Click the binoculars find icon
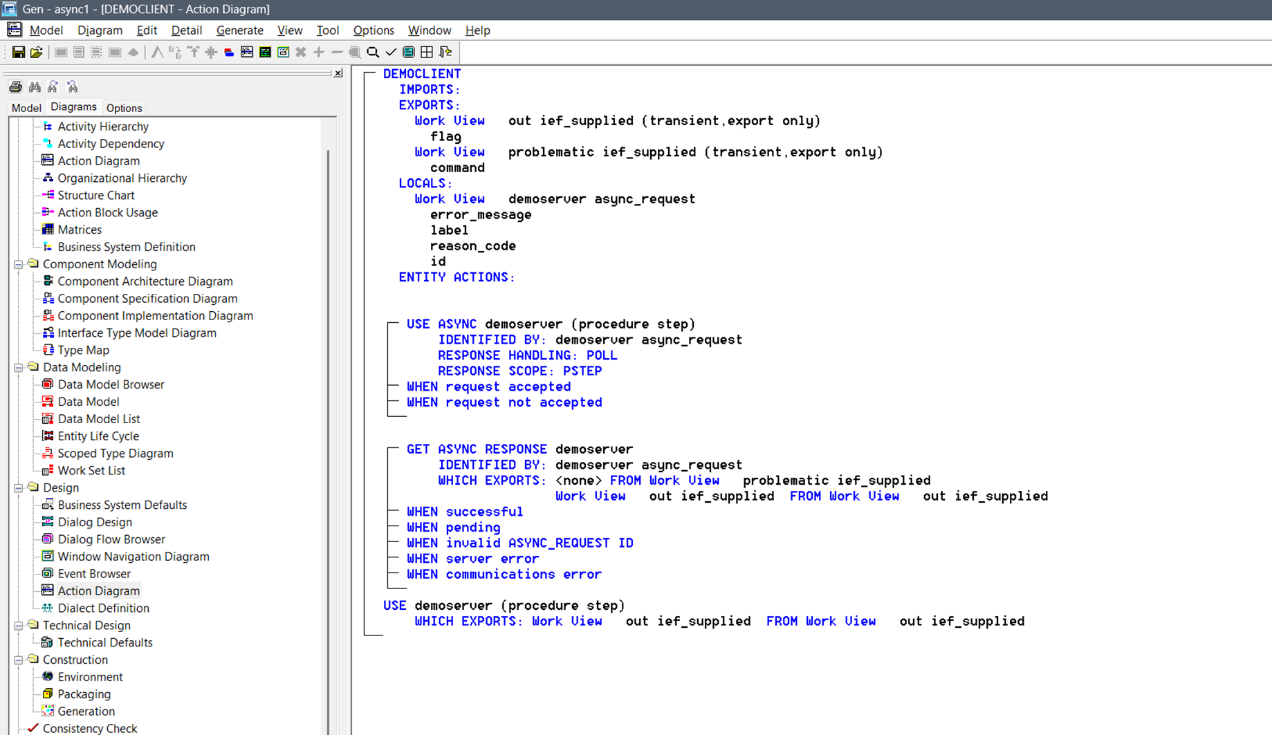Screen dimensions: 1272x735 35,87
